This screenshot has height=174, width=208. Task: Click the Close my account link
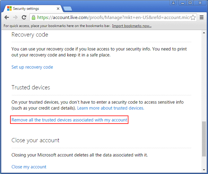[x=29, y=167]
